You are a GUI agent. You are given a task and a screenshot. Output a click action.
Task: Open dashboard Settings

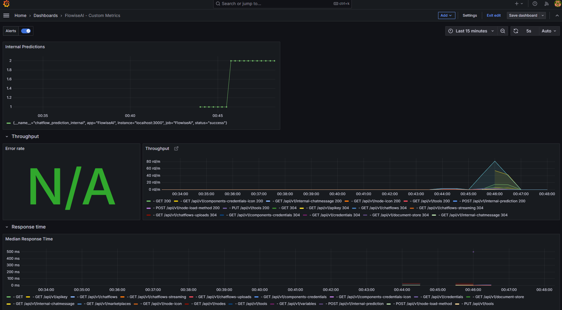(x=470, y=15)
